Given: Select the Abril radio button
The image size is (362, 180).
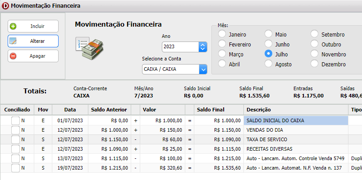Looking at the screenshot, I should click(x=222, y=64).
